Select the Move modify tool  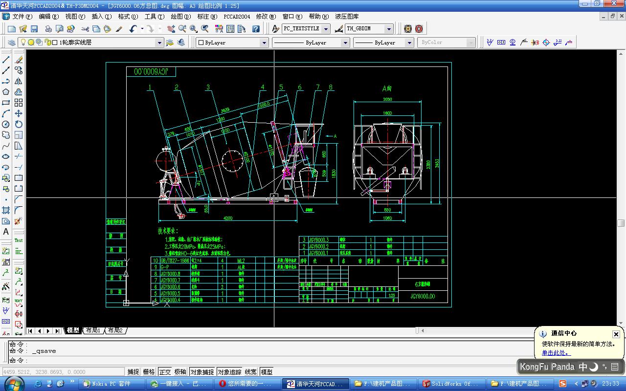pos(19,113)
